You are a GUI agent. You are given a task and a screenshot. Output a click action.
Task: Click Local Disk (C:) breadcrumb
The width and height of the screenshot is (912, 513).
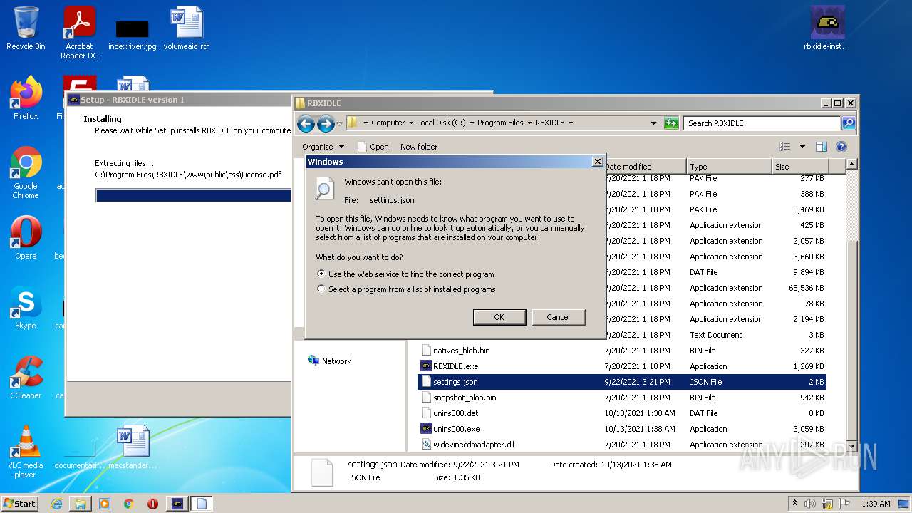(x=441, y=123)
